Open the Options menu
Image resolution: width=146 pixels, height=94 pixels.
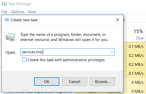click(x=18, y=12)
